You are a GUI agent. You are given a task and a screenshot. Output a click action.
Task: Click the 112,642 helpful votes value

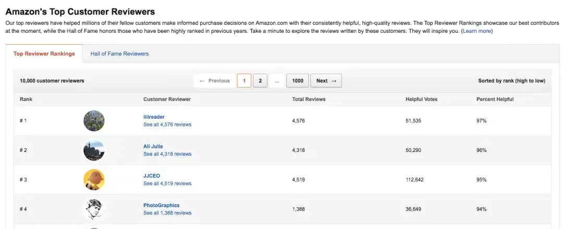coord(415,180)
